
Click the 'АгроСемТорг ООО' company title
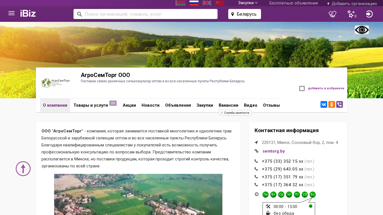point(105,75)
